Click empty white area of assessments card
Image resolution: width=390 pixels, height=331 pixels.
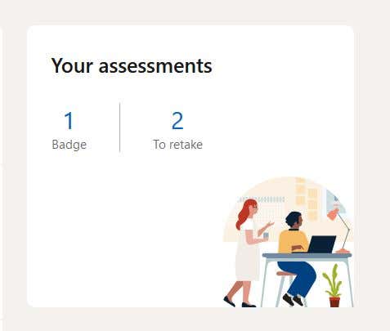(x=123, y=231)
